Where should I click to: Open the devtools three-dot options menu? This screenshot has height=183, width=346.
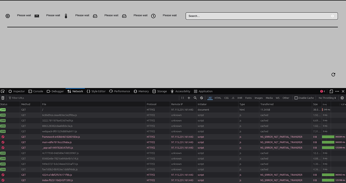(x=337, y=91)
